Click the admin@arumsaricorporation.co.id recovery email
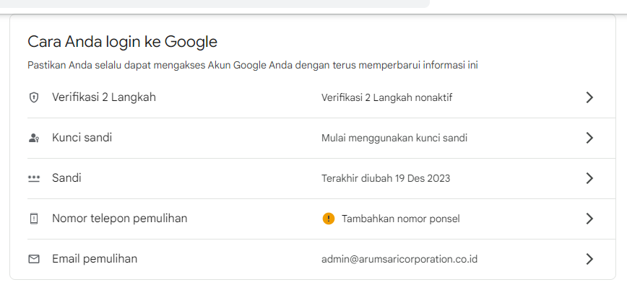Screen dimensions: 627x290 (399, 259)
